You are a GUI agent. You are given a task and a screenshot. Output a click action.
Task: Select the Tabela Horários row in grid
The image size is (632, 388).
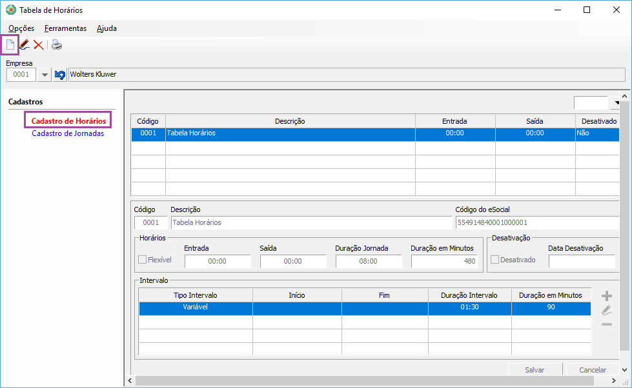(375, 133)
